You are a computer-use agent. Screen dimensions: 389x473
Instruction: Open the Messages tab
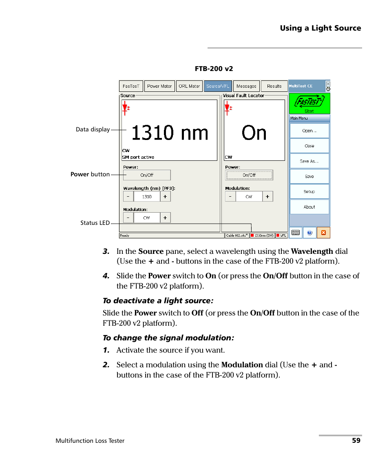tap(246, 86)
